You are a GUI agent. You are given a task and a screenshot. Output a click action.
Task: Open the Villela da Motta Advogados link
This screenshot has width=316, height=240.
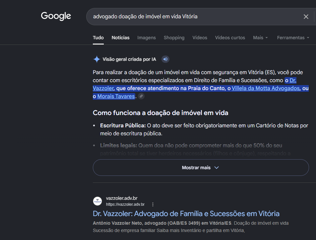pyautogui.click(x=265, y=88)
